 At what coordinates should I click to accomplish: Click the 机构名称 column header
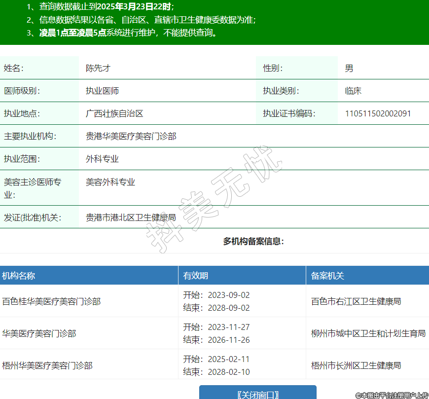pyautogui.click(x=19, y=276)
